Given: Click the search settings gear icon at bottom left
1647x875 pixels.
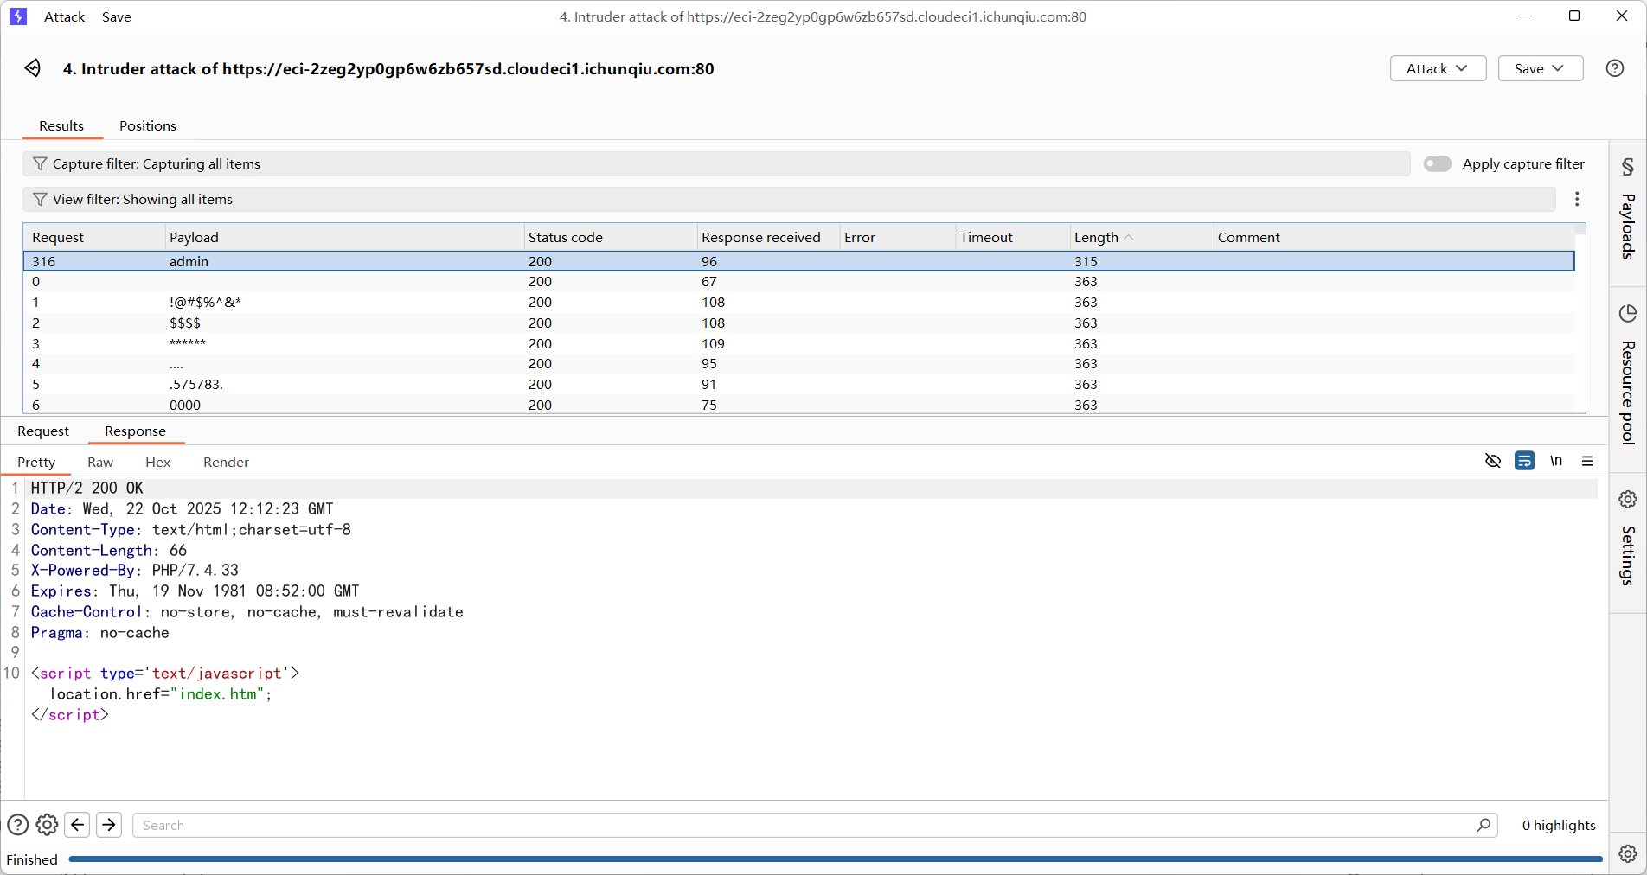Looking at the screenshot, I should tap(48, 825).
